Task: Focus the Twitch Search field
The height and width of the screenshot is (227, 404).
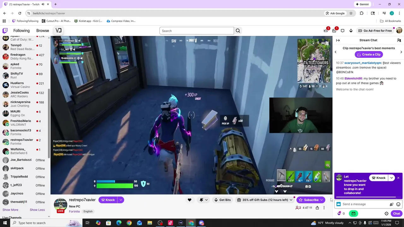Action: [x=197, y=31]
